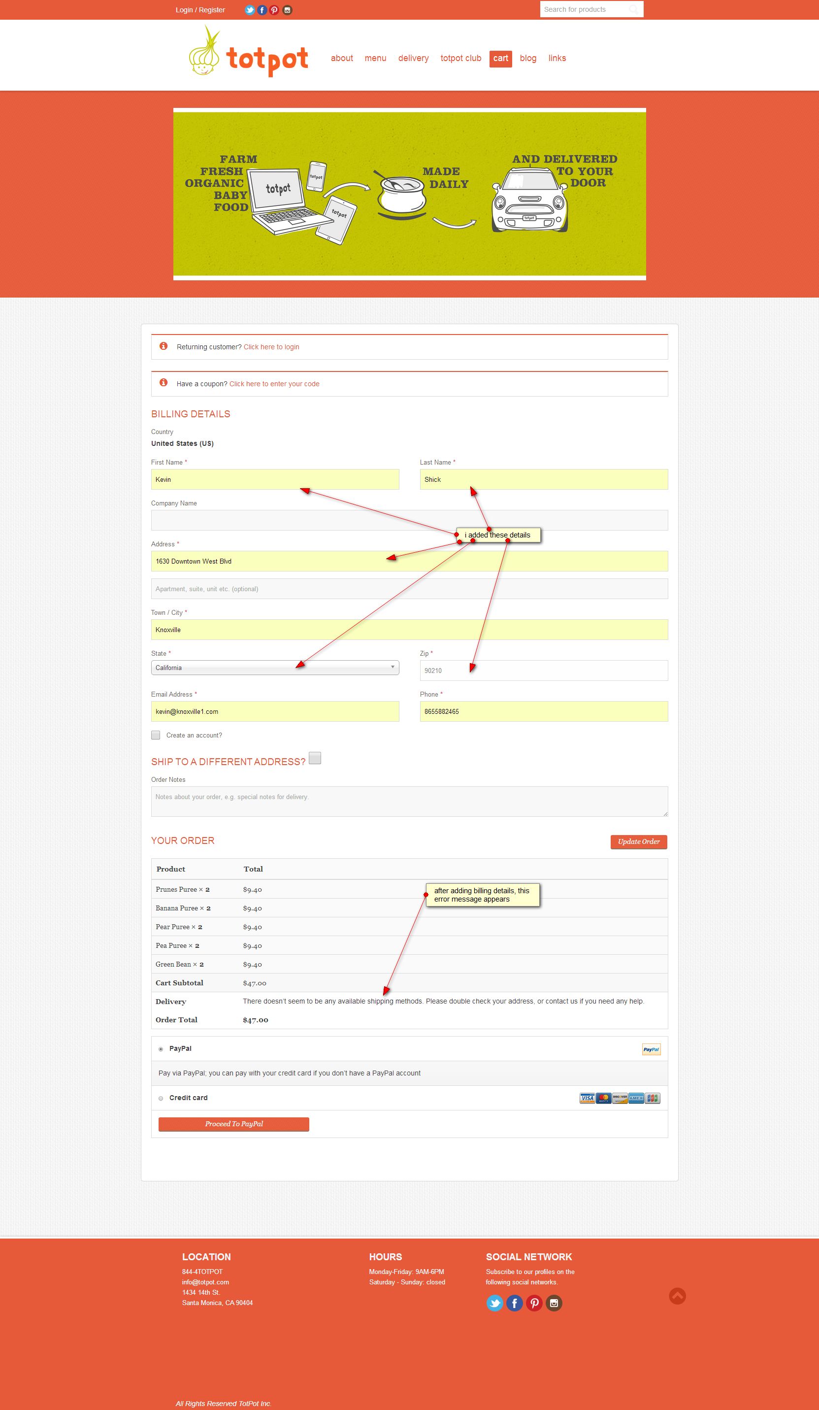Click the JCB card icon
Image resolution: width=819 pixels, height=1410 pixels.
[x=652, y=1098]
